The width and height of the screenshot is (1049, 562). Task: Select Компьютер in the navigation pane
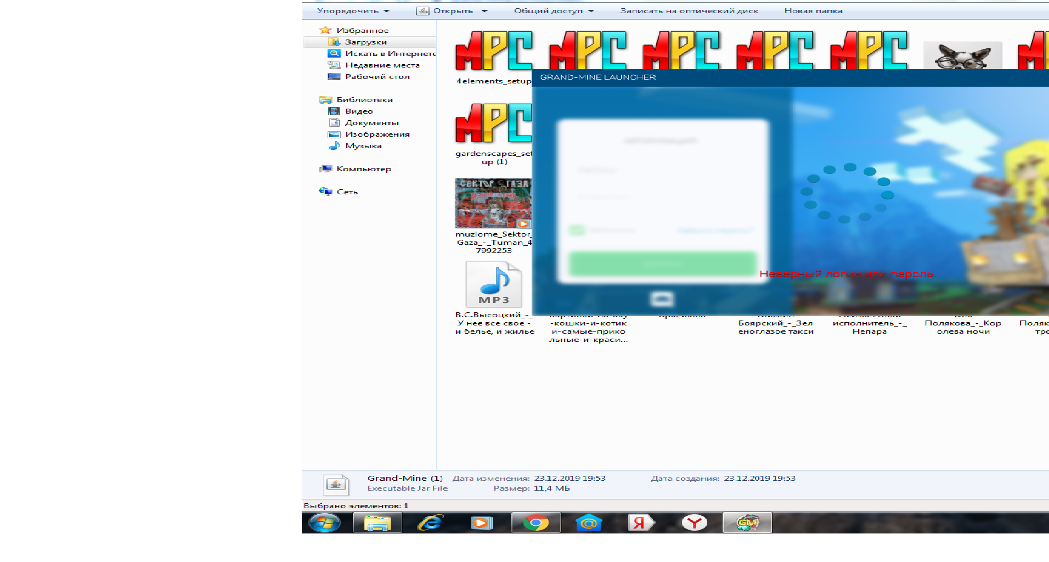(x=364, y=168)
